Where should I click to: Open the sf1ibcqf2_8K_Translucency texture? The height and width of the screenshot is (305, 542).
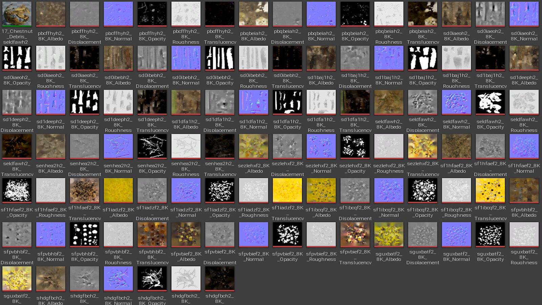pos(490,190)
